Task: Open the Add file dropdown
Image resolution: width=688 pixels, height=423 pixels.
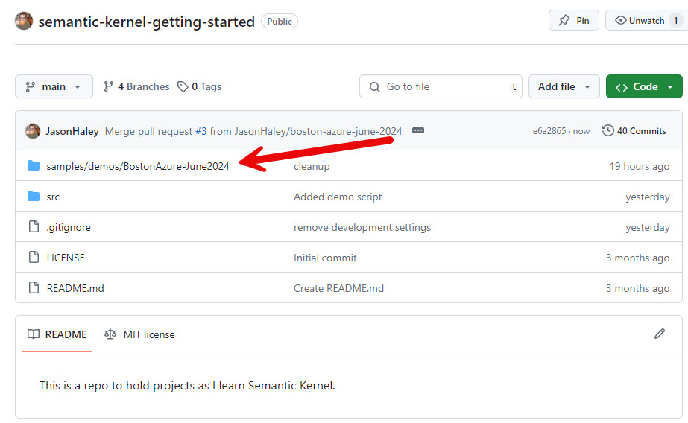Action: (564, 87)
